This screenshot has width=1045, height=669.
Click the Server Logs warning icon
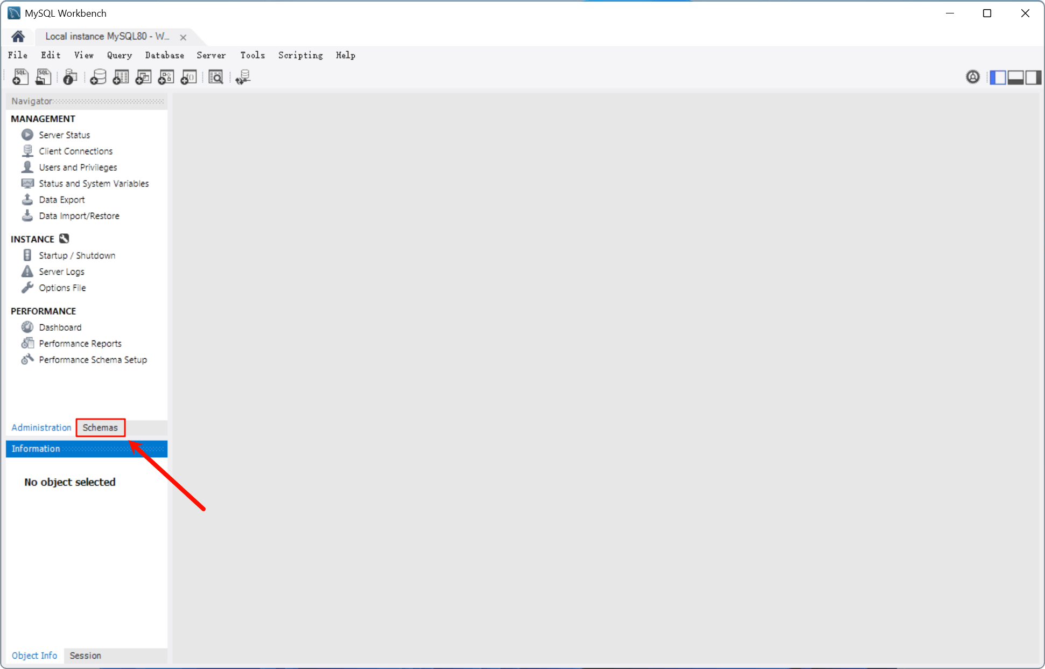tap(27, 271)
